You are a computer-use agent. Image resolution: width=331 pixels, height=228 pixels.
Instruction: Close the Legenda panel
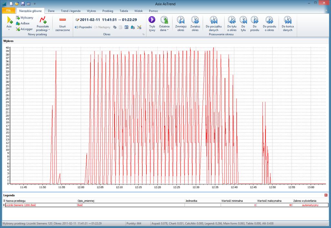(326, 195)
